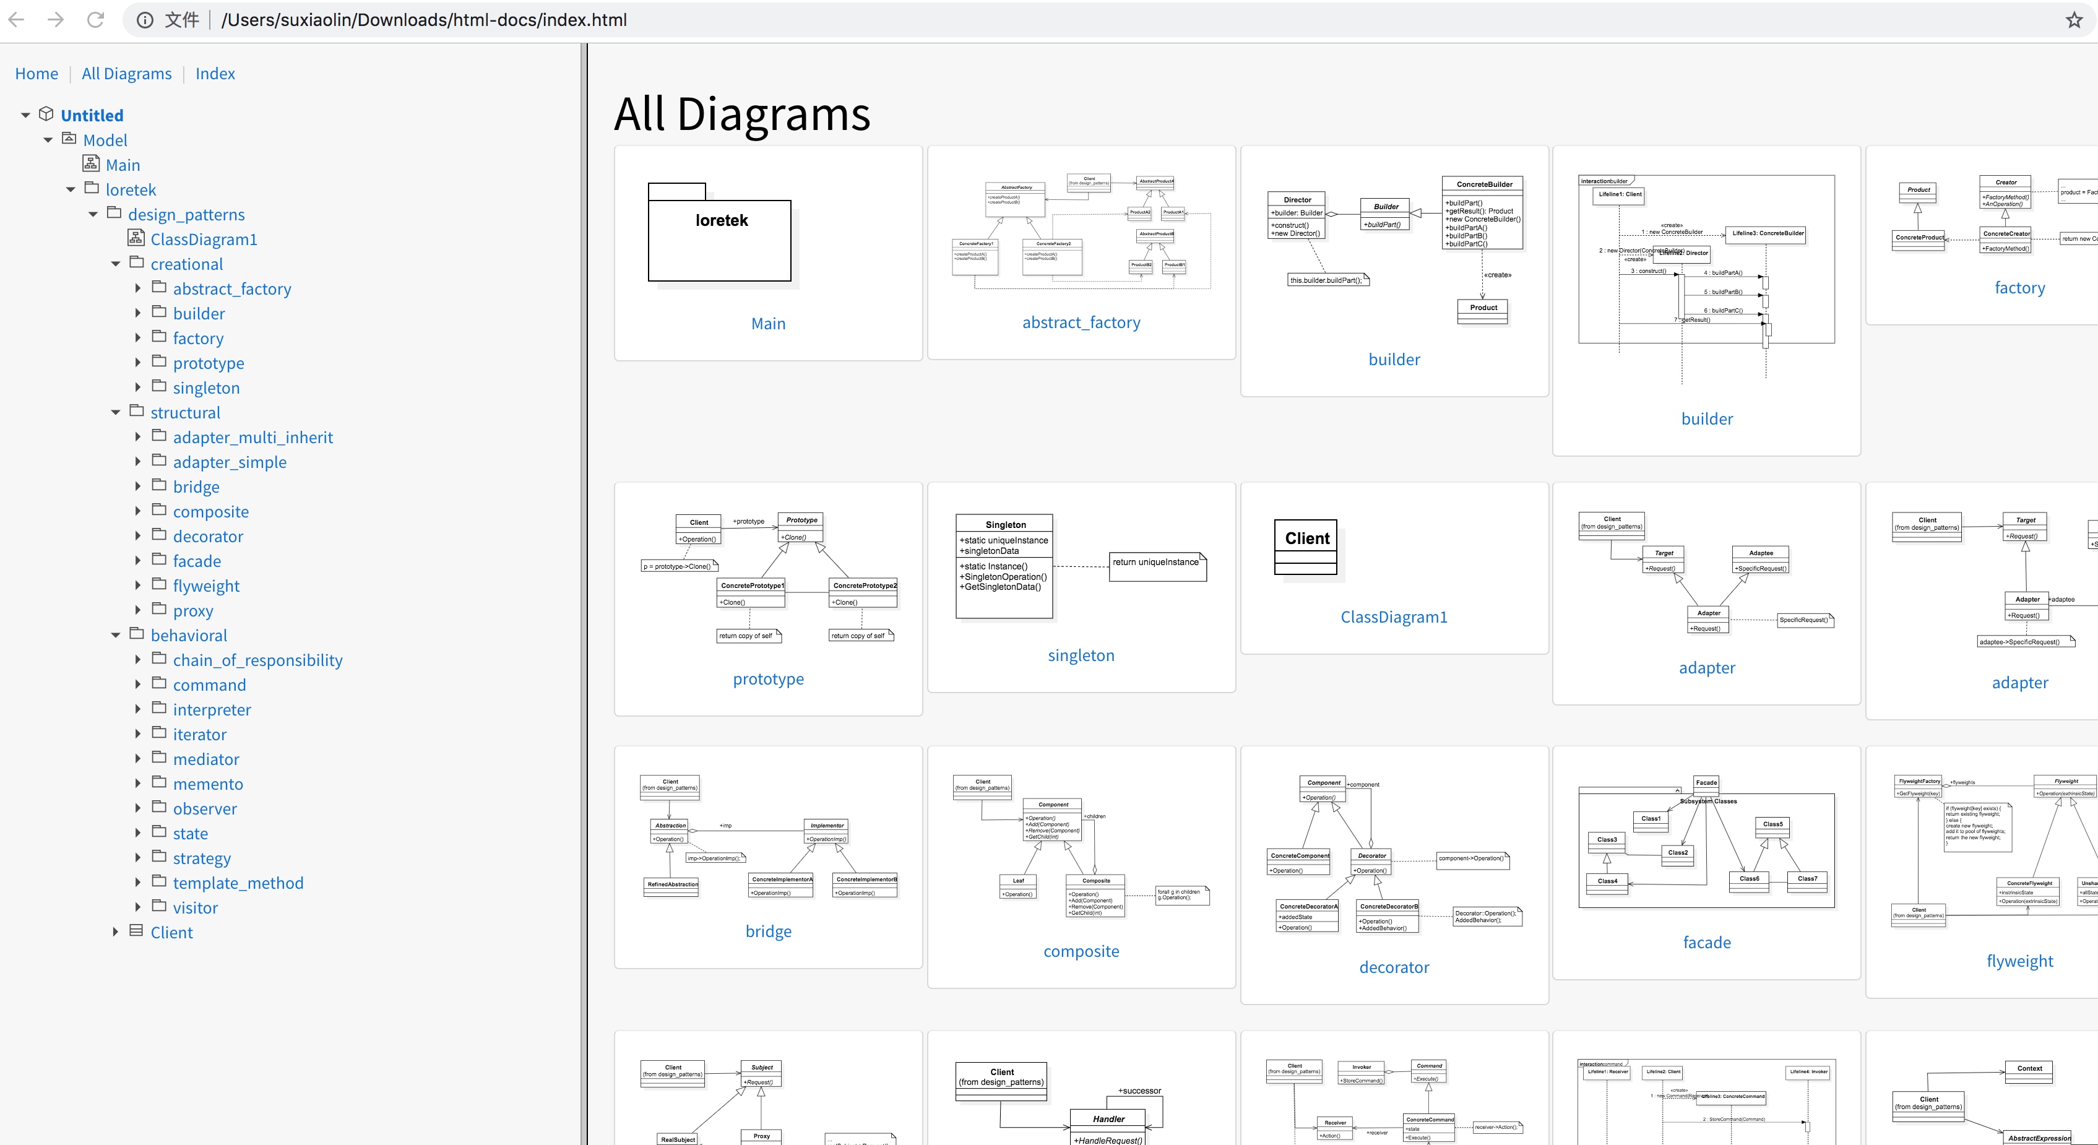Click the folder icon beside template_method
The image size is (2098, 1145).
tap(159, 881)
